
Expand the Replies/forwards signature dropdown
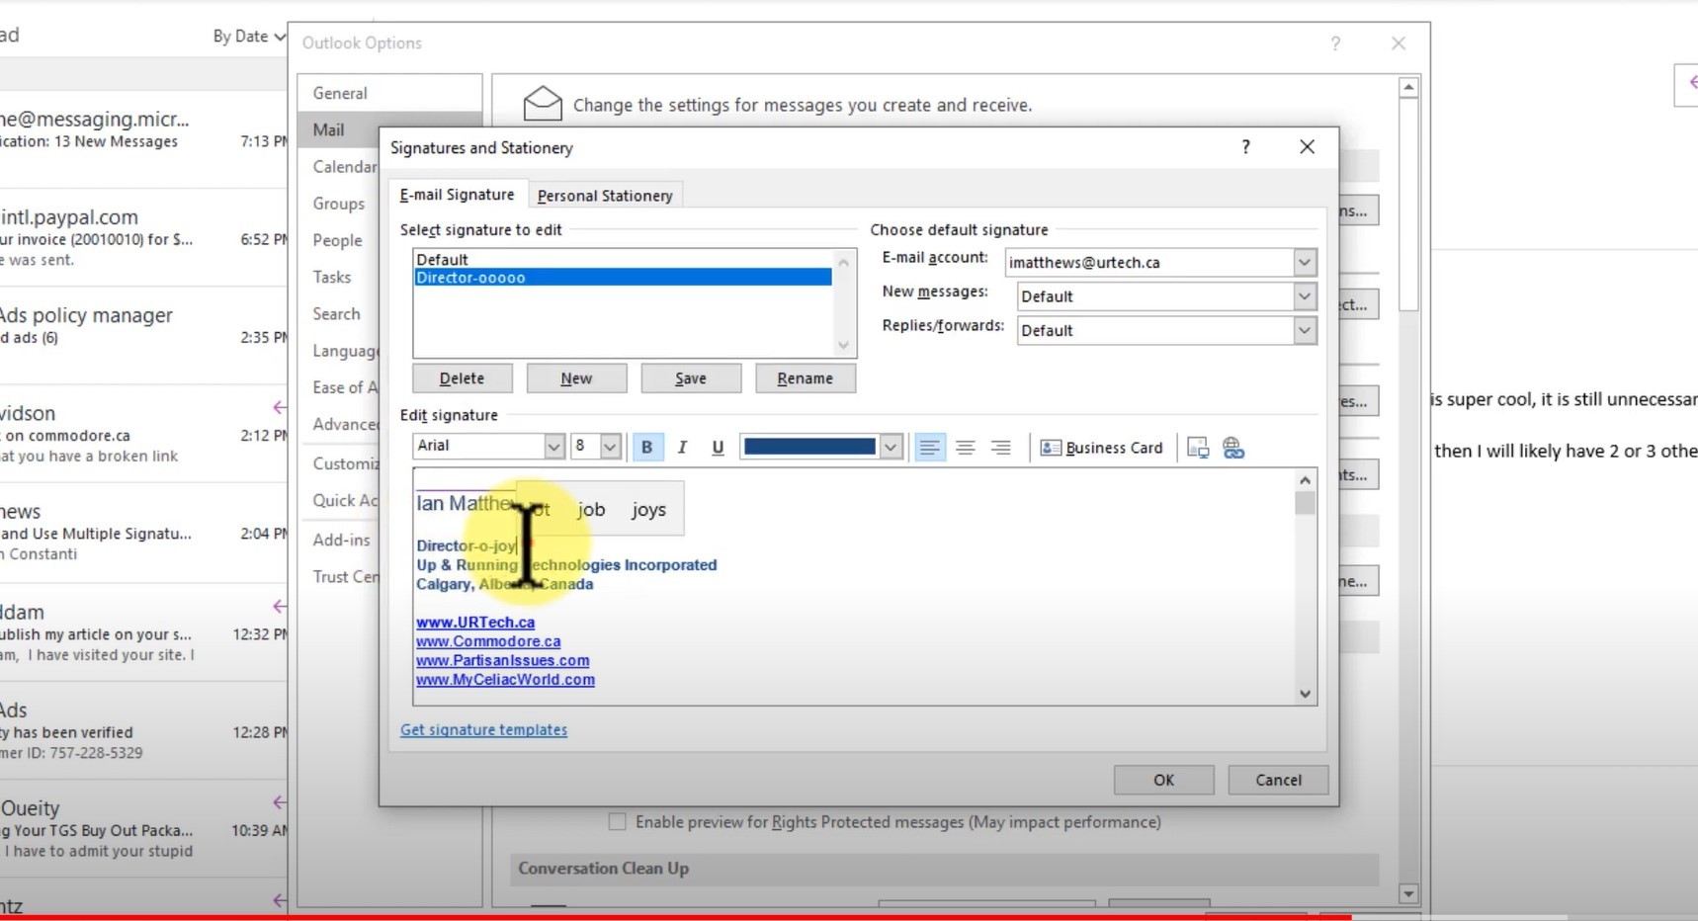(x=1304, y=330)
